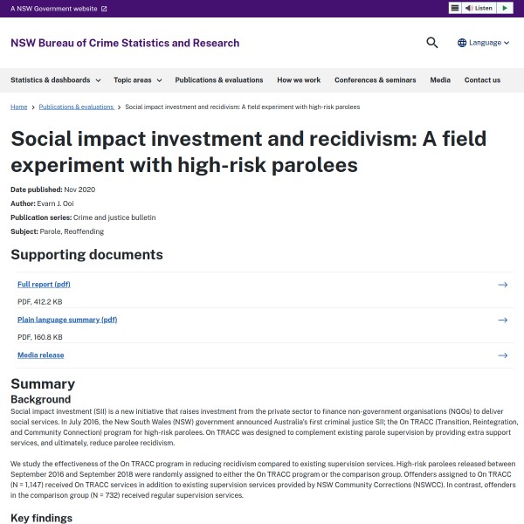Screen dimensions: 524x524
Task: Click the arrow next to Media release
Action: tap(502, 355)
